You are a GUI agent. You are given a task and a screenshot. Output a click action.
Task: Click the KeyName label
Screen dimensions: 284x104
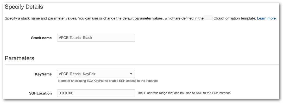point(43,74)
